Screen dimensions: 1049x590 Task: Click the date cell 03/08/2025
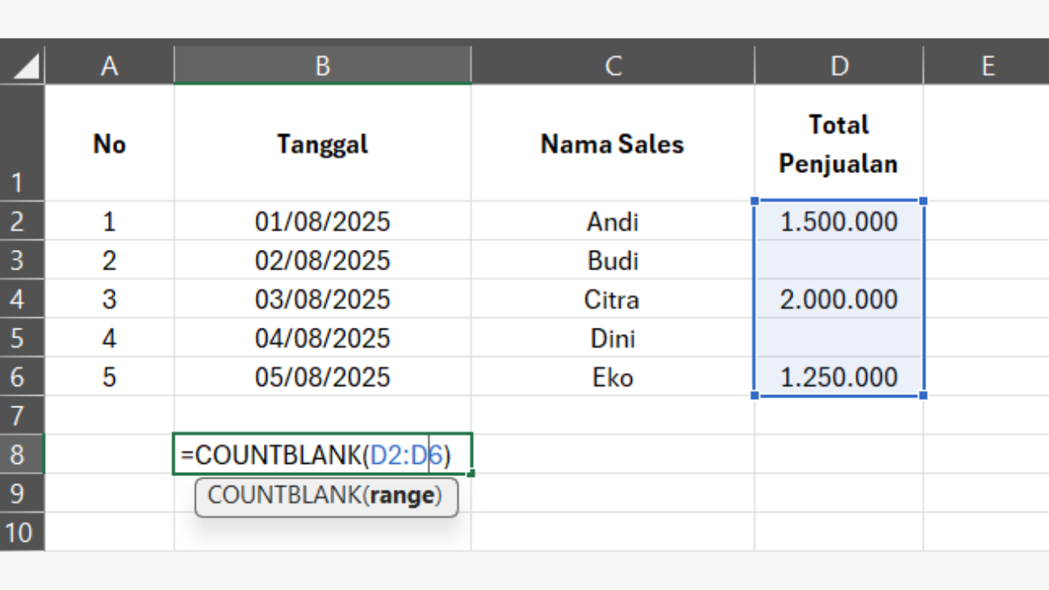pos(322,300)
